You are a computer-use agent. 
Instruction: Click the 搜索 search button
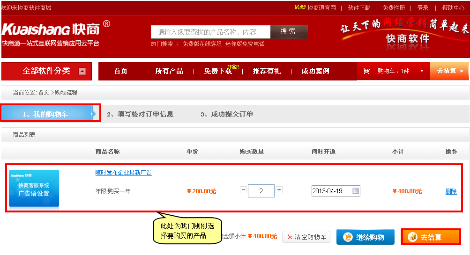click(x=289, y=32)
